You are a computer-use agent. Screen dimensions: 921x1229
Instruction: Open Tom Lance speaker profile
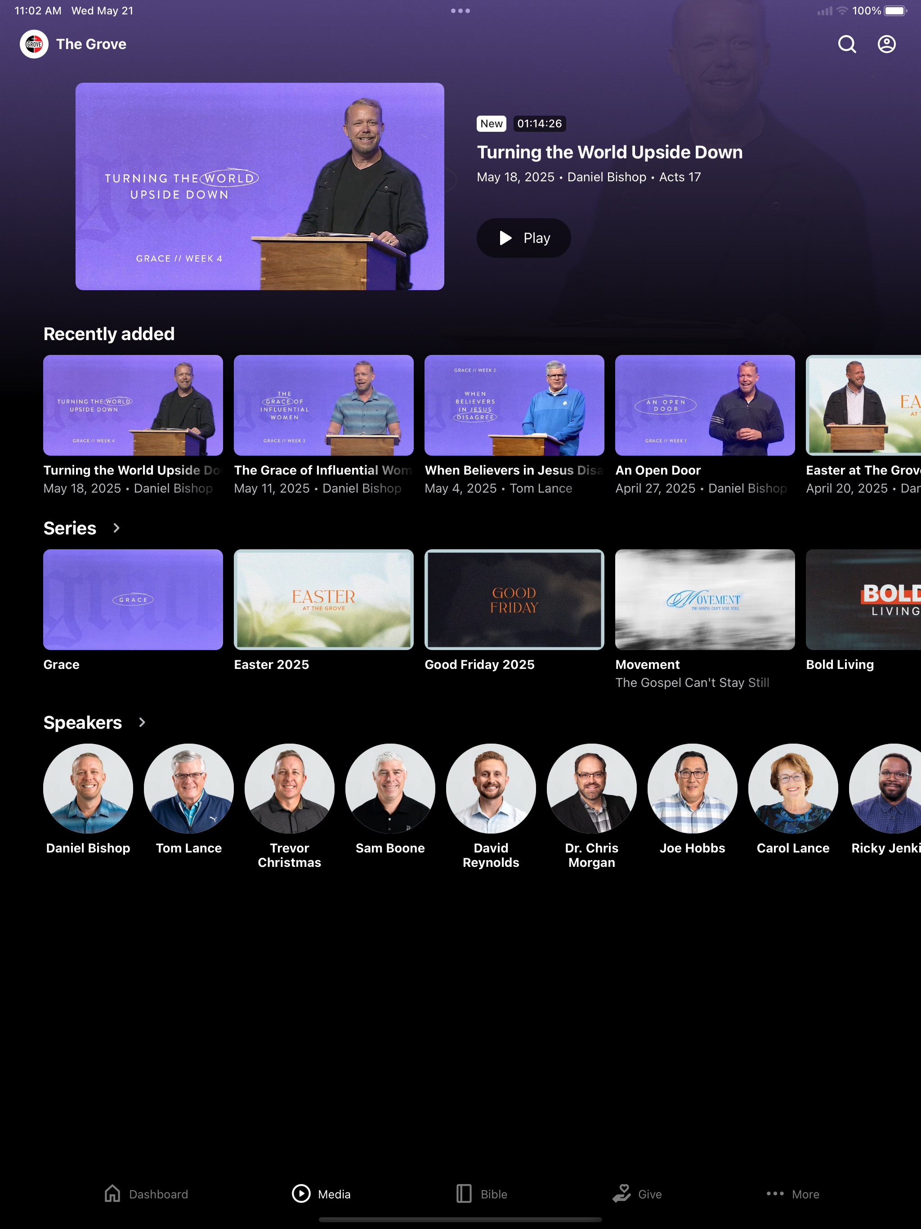188,789
